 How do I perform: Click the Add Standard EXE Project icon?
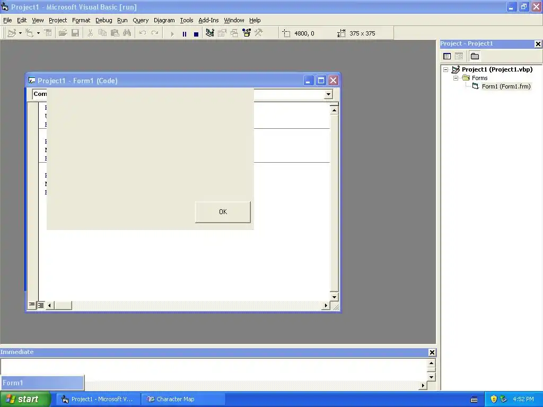[12, 33]
